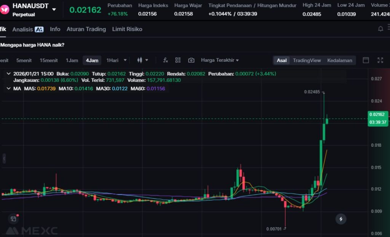Click the chart settings grid icon

[x=178, y=60]
